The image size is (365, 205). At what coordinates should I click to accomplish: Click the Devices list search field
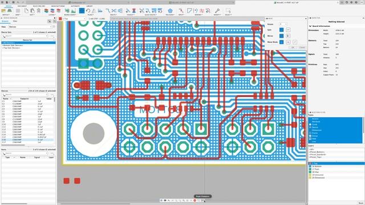[x=25, y=95]
